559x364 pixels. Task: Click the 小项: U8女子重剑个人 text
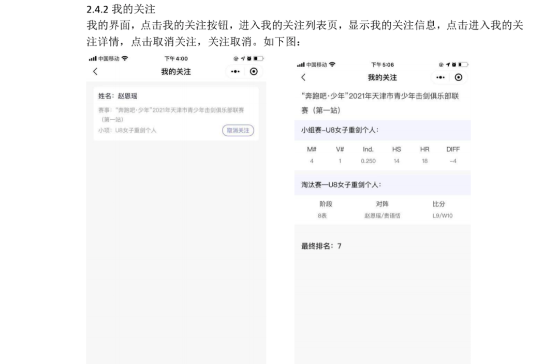coord(127,131)
